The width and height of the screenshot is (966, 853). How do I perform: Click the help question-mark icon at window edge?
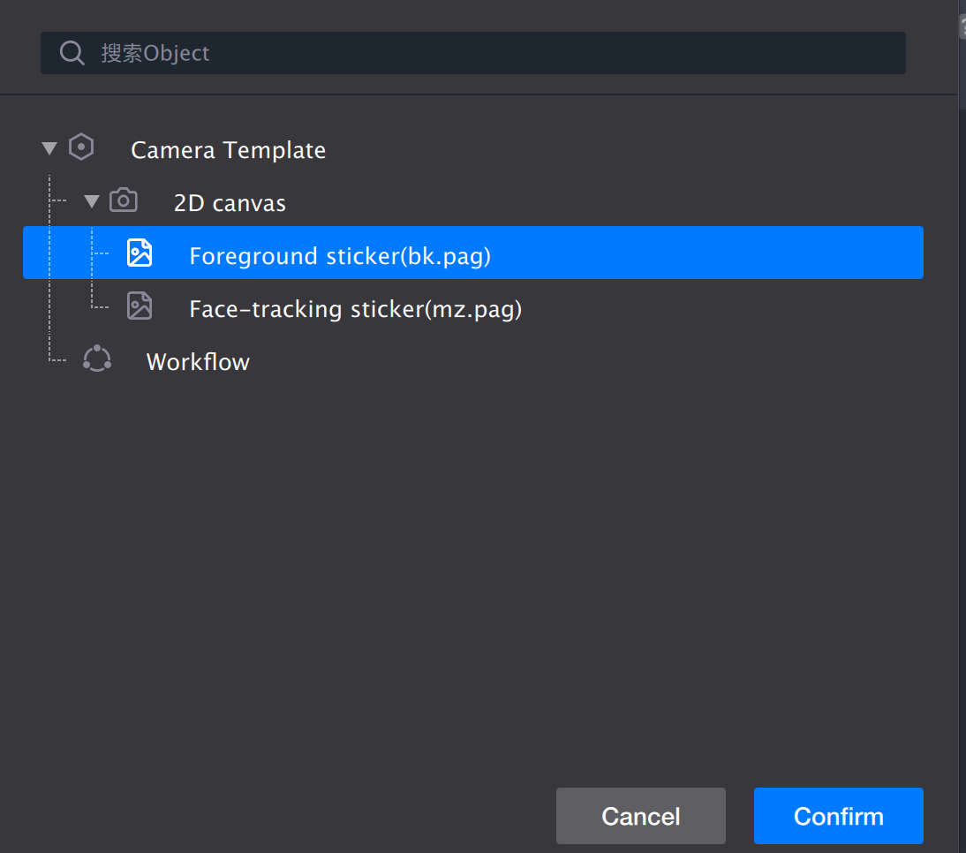coord(962,26)
